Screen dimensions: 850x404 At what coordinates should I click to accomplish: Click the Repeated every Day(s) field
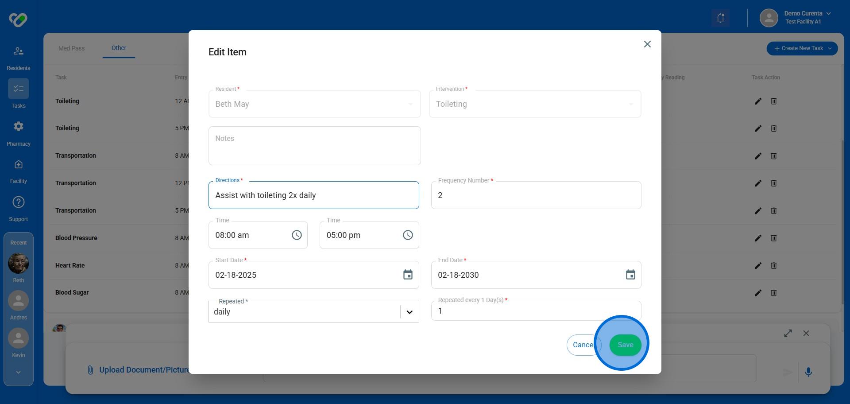[x=536, y=311]
